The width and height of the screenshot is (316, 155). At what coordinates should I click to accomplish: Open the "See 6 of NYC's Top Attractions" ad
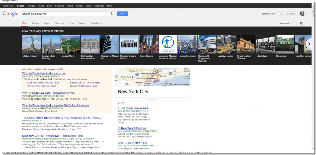56,105
